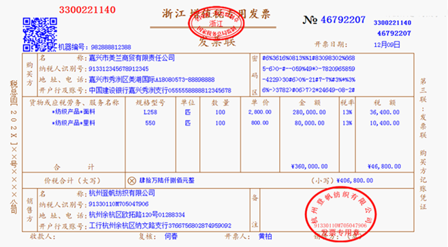Viewport: 448px width, 247px height.
Task: Click the blue QR code
Action: [40, 35]
